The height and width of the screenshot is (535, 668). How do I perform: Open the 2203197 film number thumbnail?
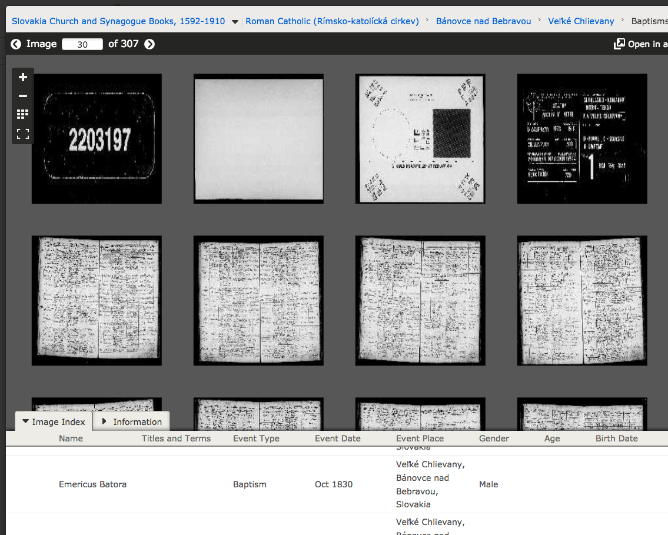click(x=97, y=139)
